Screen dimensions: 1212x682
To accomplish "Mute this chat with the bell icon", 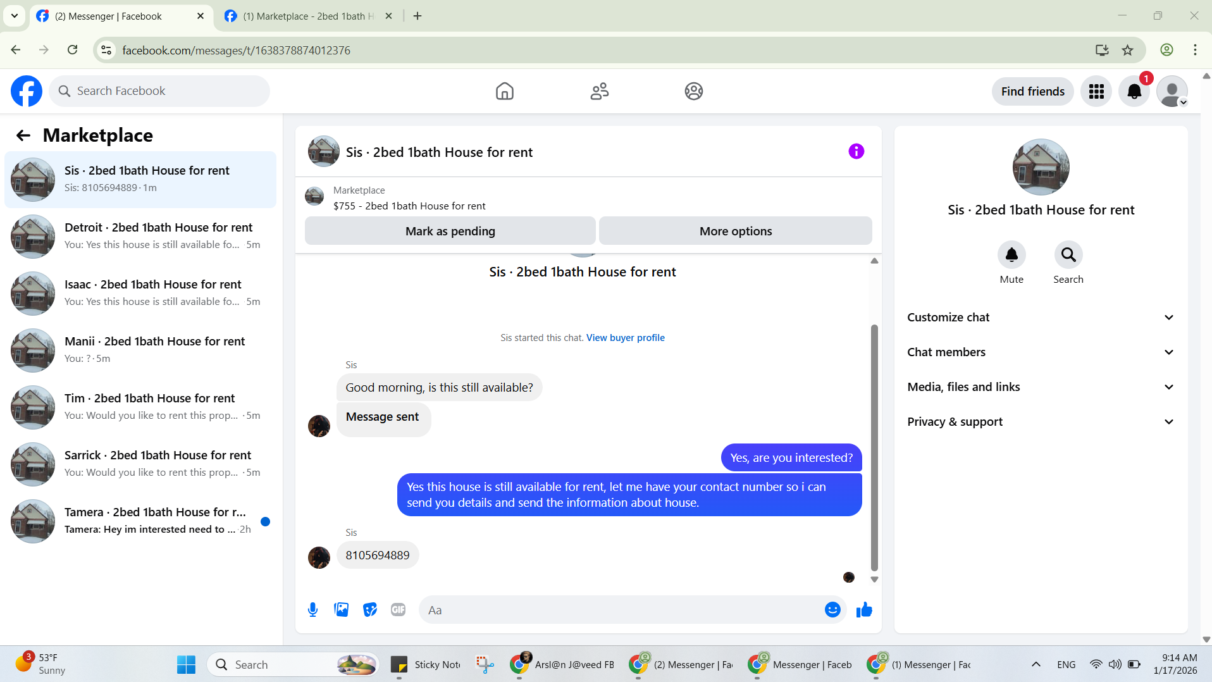I will [1011, 255].
